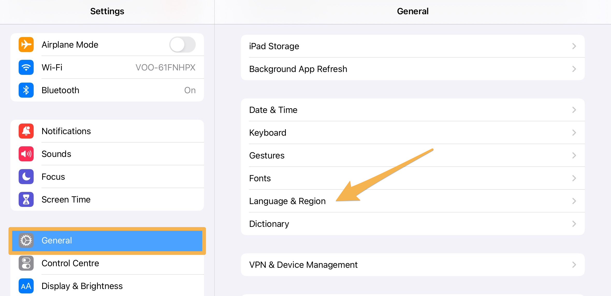Click the chevron on Background App Refresh
Image resolution: width=611 pixels, height=296 pixels.
[574, 69]
